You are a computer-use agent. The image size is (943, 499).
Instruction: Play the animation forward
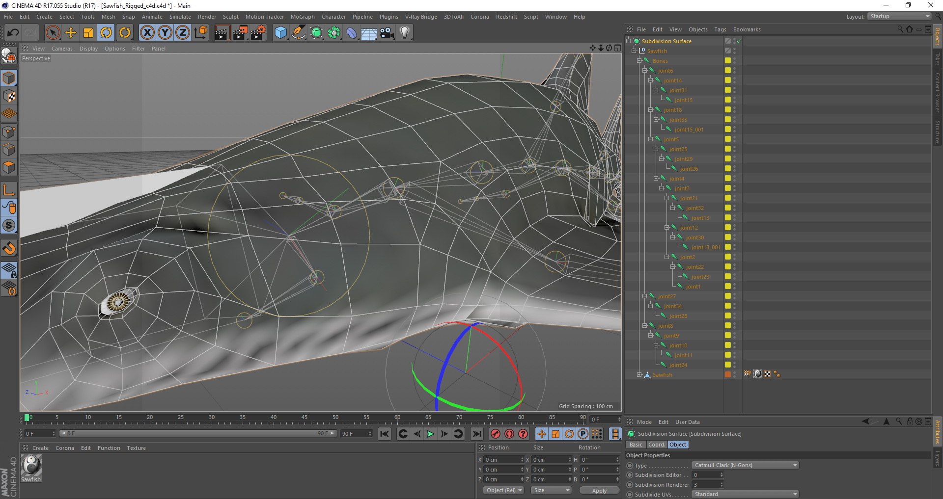pyautogui.click(x=430, y=434)
